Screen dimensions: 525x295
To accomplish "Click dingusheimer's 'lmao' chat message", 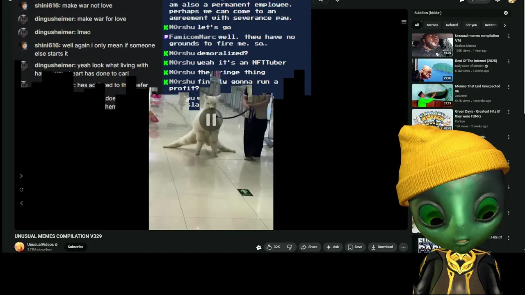I will click(x=63, y=32).
